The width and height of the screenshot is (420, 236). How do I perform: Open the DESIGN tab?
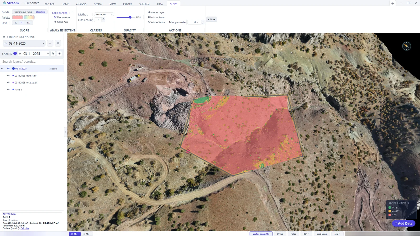click(x=98, y=4)
